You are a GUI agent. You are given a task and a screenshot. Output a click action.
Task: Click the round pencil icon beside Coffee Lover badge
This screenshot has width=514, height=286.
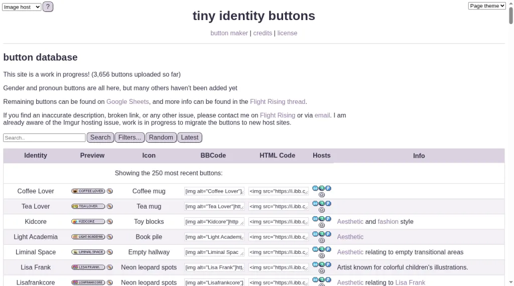(x=110, y=191)
